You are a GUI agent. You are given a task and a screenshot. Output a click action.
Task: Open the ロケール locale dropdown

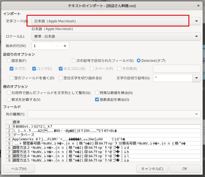click(x=116, y=36)
